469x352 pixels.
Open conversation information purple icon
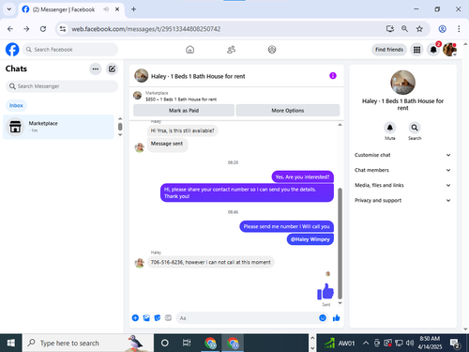pyautogui.click(x=333, y=76)
